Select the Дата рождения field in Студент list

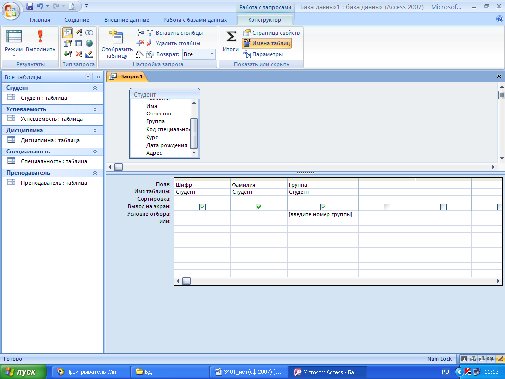click(167, 145)
